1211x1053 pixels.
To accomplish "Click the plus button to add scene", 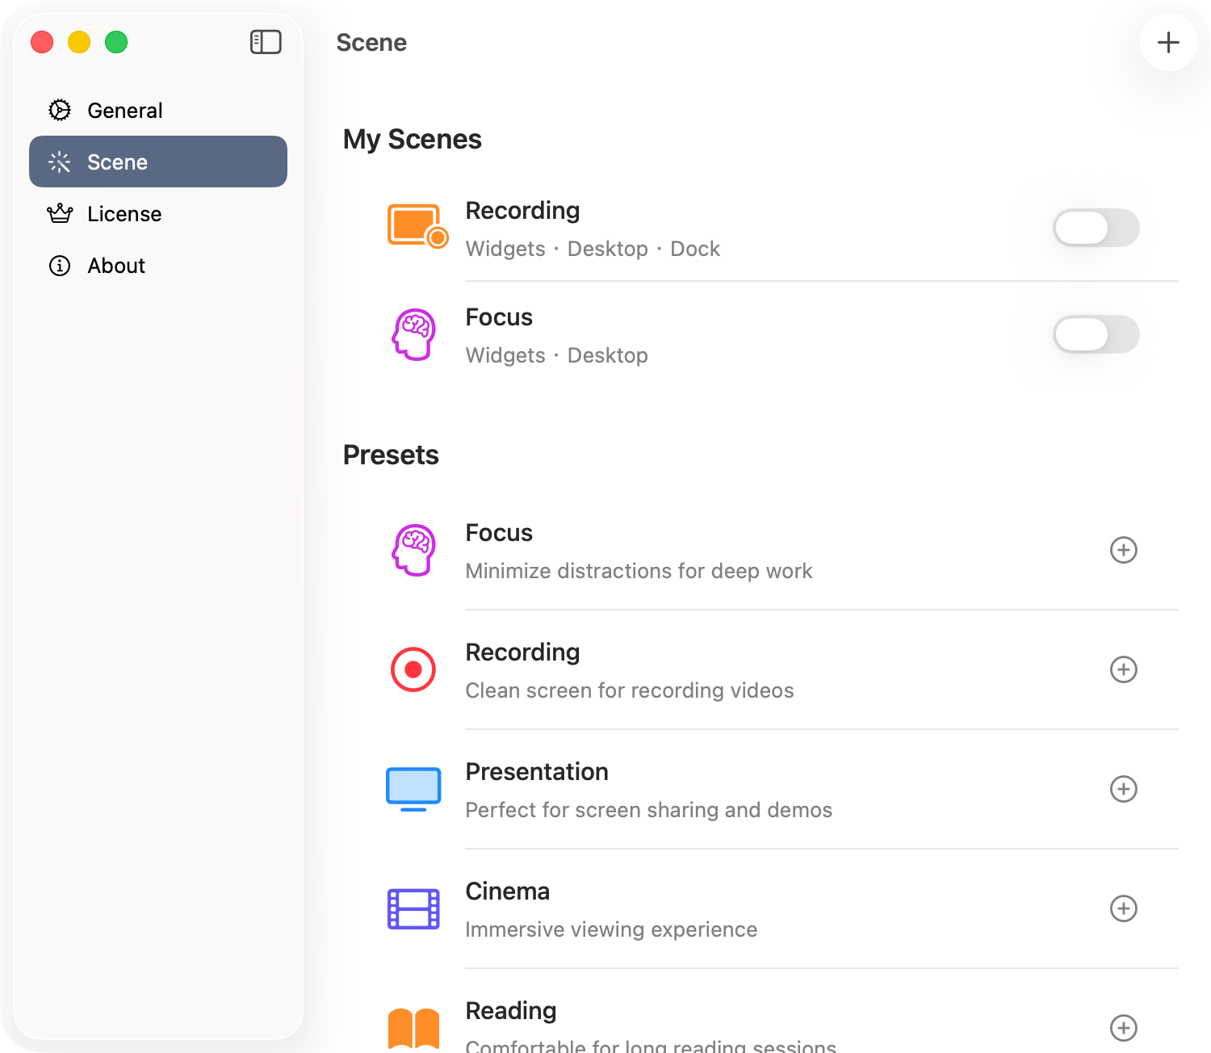I will 1168,42.
